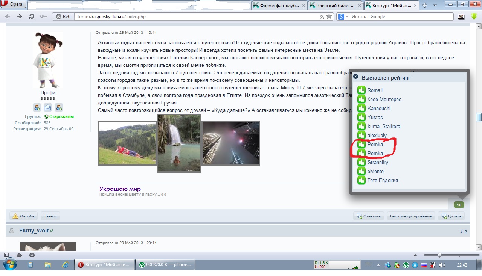Close the "Выставлен рейтинг" popup

point(355,77)
